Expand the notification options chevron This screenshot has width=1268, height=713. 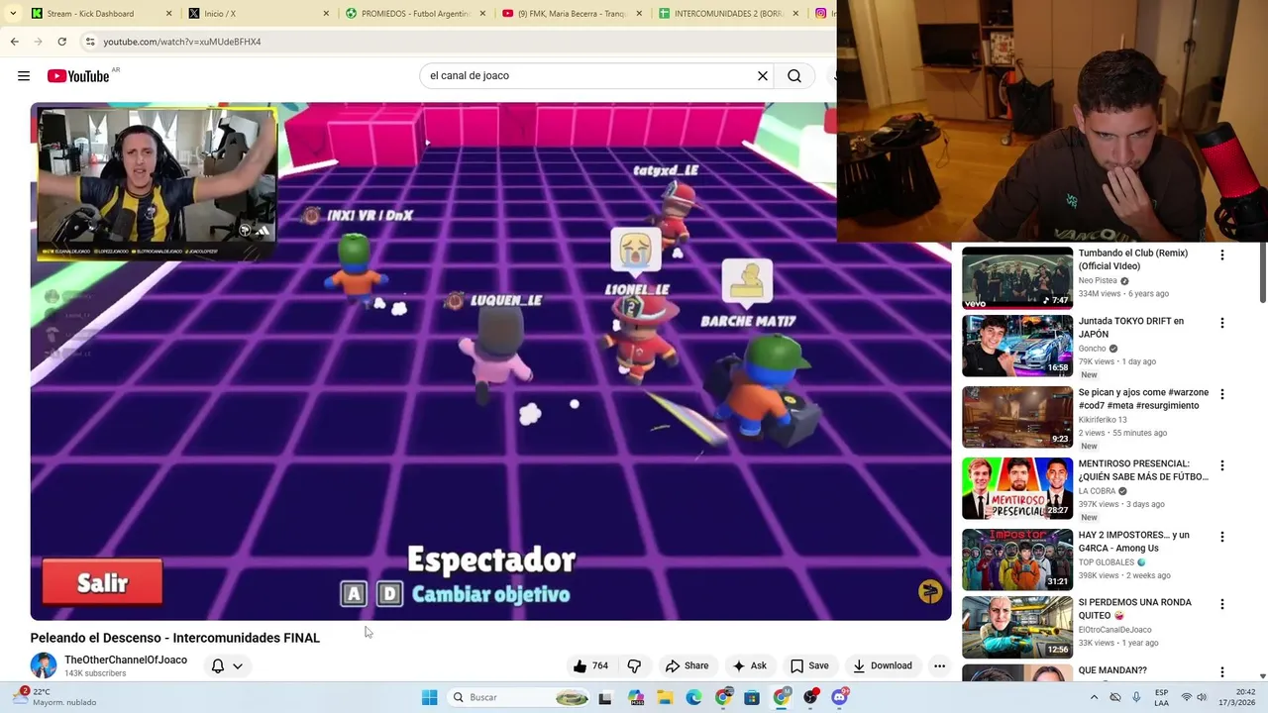(238, 665)
